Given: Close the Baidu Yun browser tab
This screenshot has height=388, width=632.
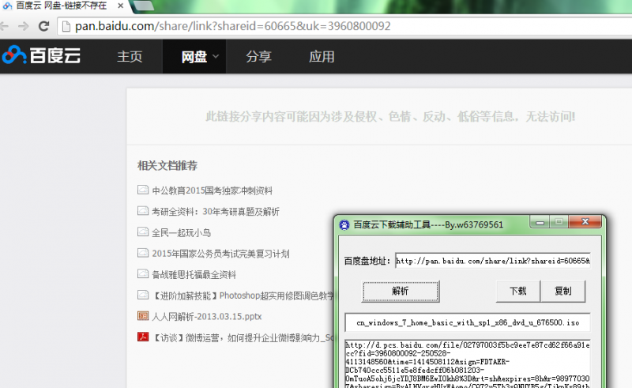Looking at the screenshot, I should [121, 6].
